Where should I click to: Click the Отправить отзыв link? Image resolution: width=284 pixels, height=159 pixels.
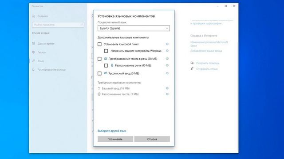click(x=207, y=69)
